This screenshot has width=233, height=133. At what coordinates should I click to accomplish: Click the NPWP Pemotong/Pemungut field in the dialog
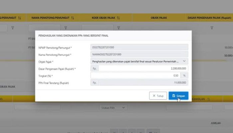click(x=139, y=48)
